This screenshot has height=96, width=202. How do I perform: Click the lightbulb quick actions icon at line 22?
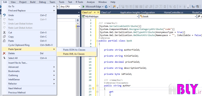(93, 89)
